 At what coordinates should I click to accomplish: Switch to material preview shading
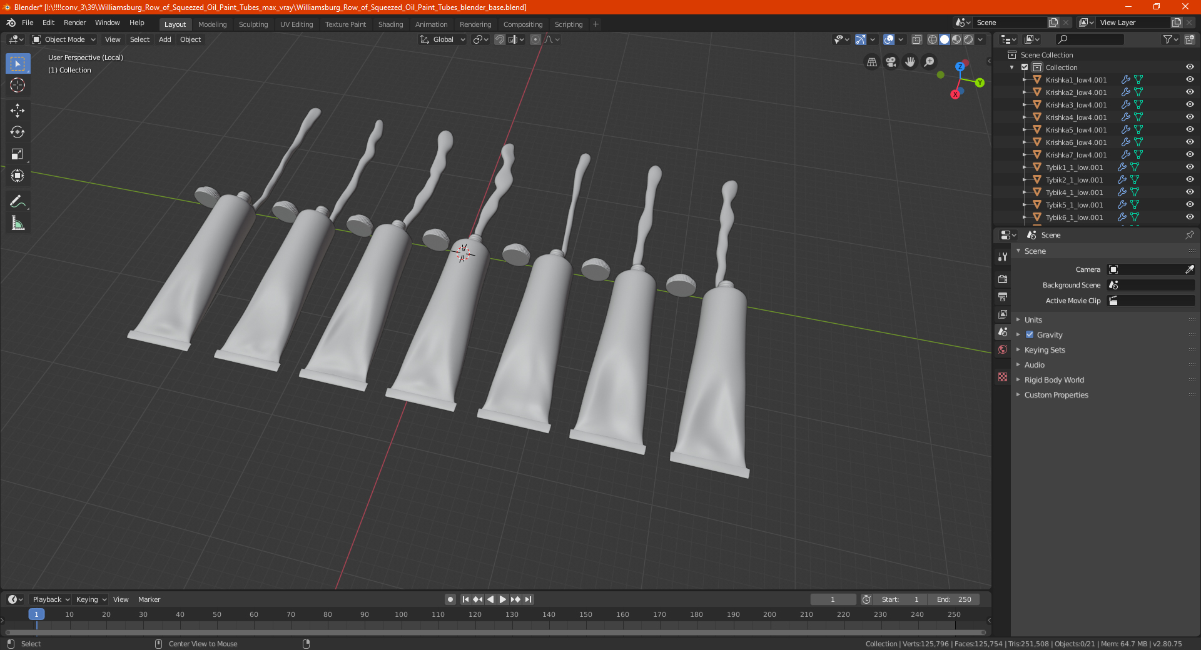coord(956,39)
